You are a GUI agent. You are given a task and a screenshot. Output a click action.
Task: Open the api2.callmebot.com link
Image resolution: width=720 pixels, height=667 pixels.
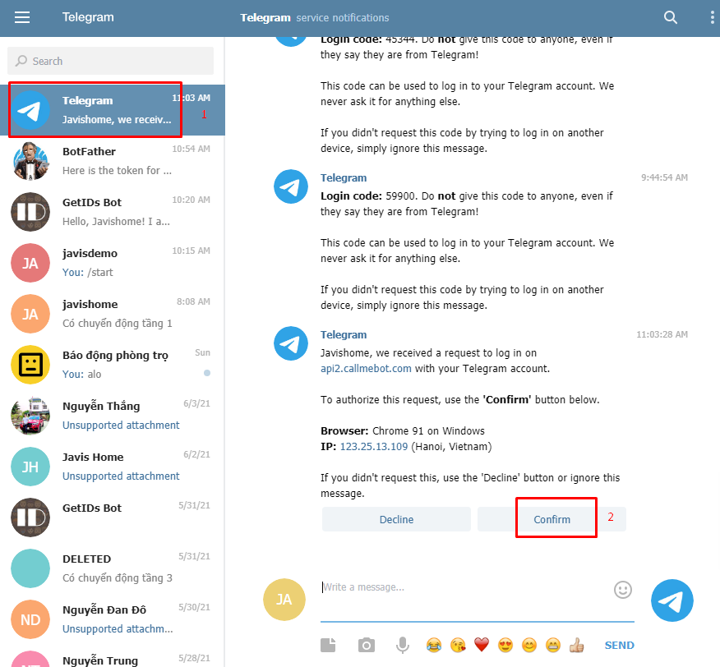point(366,369)
